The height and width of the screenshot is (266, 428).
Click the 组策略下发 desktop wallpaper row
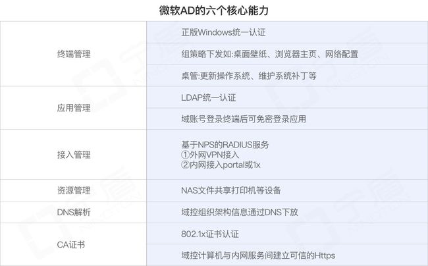[287, 54]
